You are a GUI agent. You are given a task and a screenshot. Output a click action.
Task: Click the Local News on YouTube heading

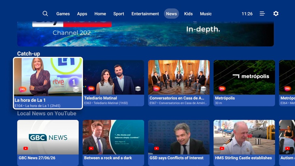[47, 113]
